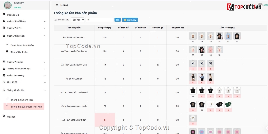Click highlighted quantity 5 for Corgi Chạy Nhảy

coord(105,120)
